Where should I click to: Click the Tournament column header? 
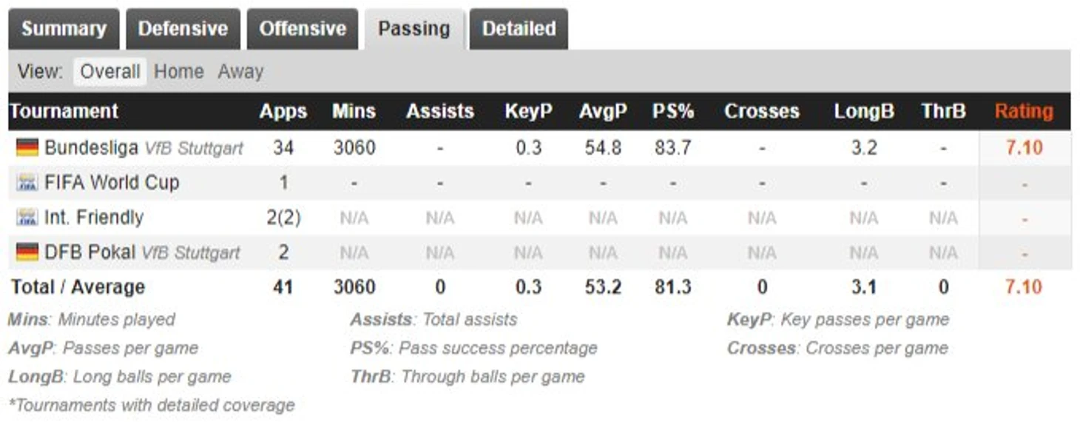click(x=64, y=112)
